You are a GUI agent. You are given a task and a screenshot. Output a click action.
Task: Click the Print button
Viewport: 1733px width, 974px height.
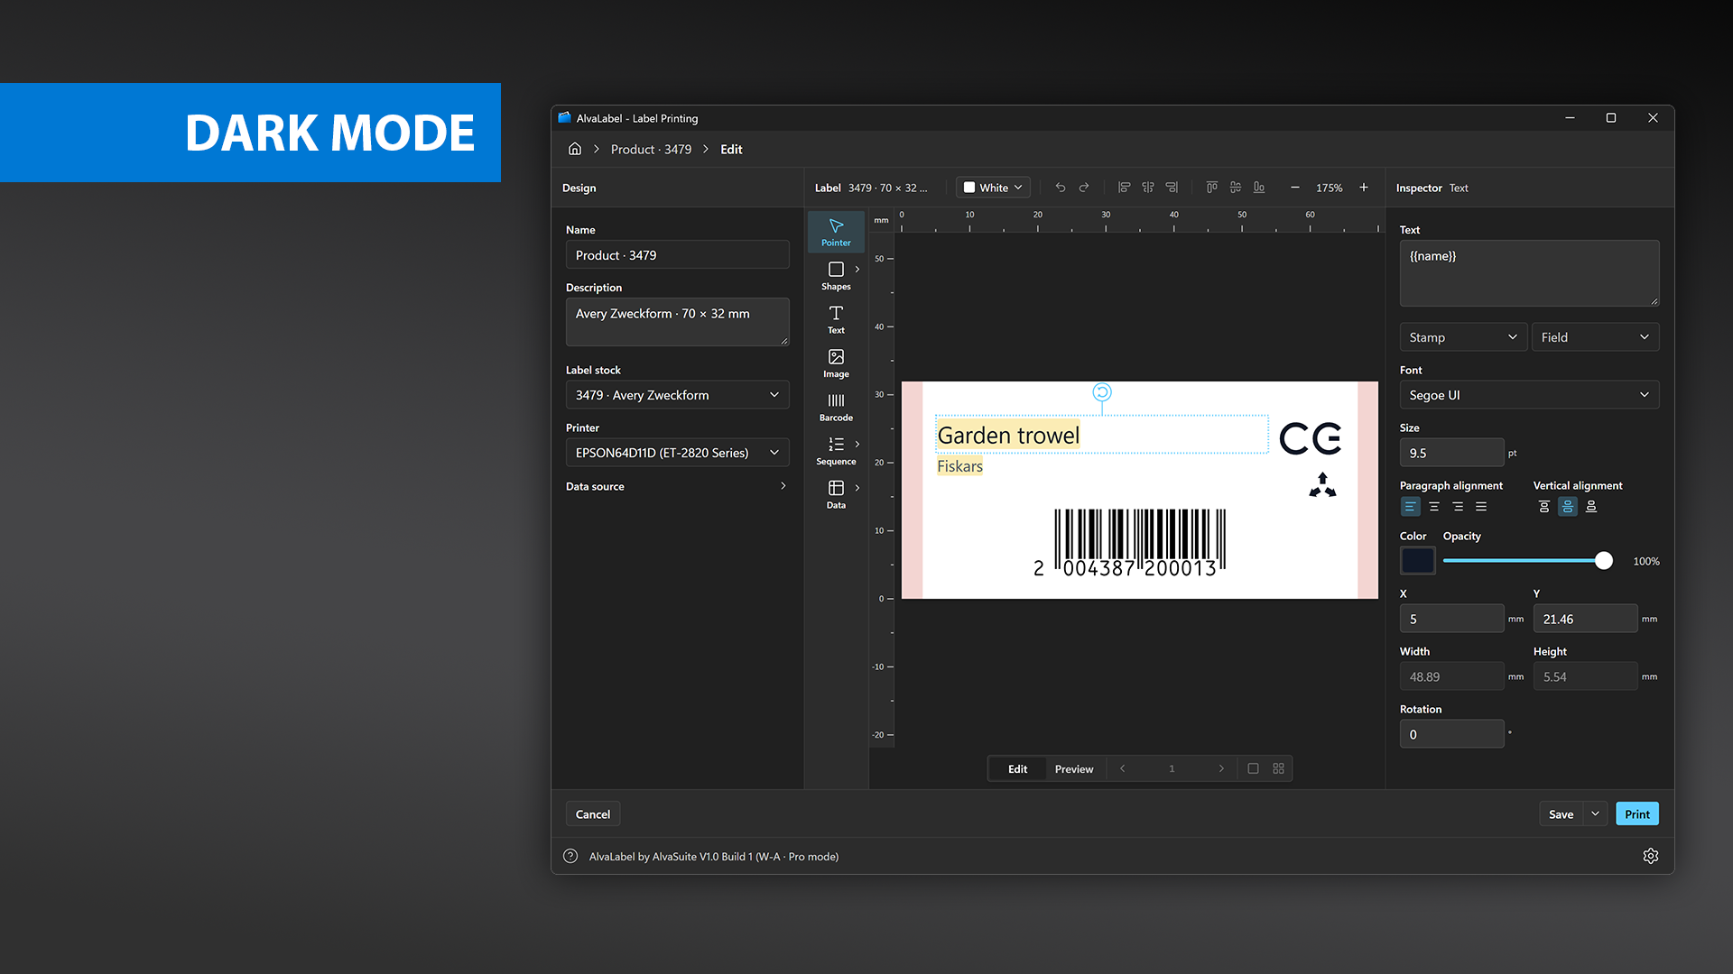click(1636, 814)
